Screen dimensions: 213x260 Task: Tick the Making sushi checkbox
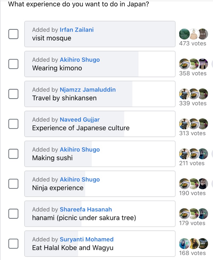[13, 154]
